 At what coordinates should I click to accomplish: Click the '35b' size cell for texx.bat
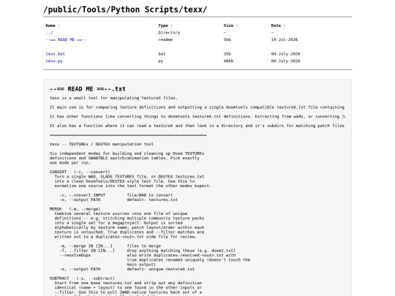point(227,54)
